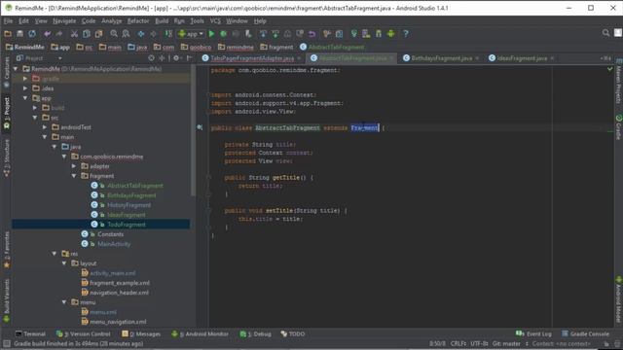This screenshot has height=350, width=623.
Task: Click the Find magnifier icon
Action: [x=114, y=34]
